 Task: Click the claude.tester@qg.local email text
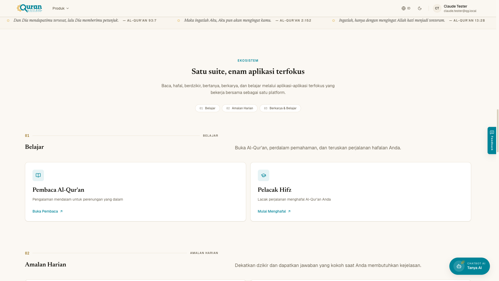460,11
